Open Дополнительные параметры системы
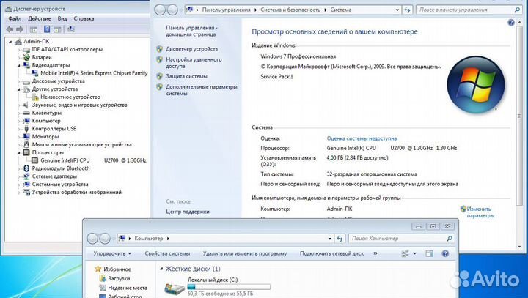The image size is (528, 298). pos(202,90)
